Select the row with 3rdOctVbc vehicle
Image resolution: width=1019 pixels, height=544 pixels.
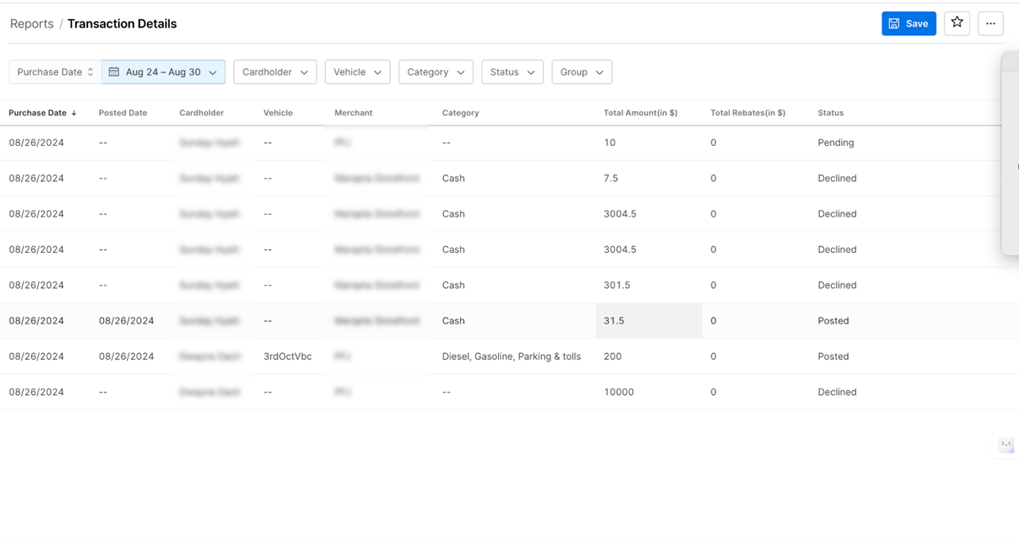pyautogui.click(x=287, y=356)
